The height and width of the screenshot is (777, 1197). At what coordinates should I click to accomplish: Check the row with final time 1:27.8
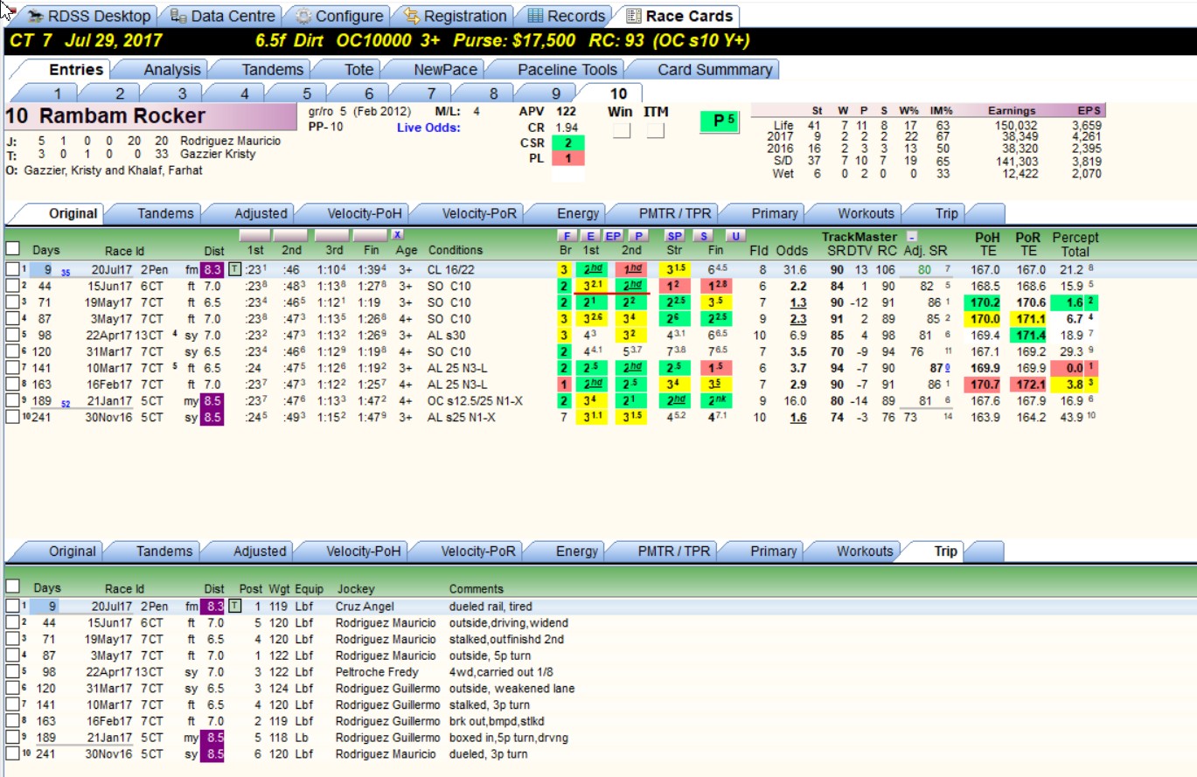tap(11, 286)
